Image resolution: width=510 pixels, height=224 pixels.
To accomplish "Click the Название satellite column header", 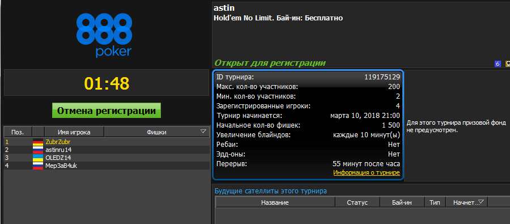I will click(275, 202).
